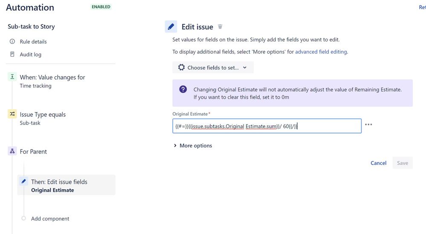This screenshot has width=426, height=234.
Task: Click into the Original Estimate input field
Action: click(267, 126)
